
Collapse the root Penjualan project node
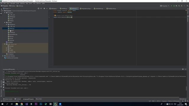tap(3, 11)
